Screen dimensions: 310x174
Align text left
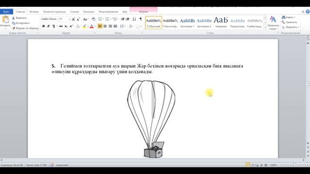coord(100,26)
